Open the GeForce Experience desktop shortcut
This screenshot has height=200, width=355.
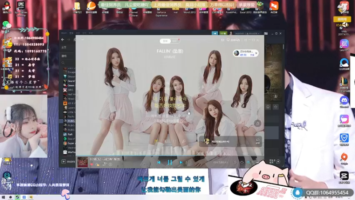(162, 12)
